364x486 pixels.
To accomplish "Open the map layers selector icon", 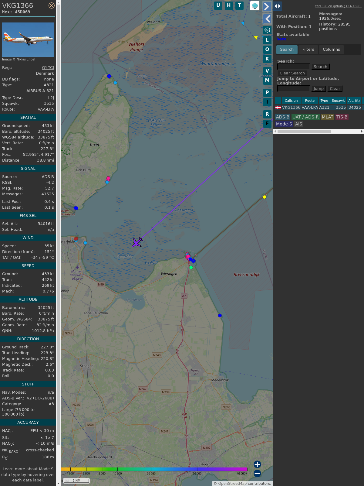I will point(255,6).
